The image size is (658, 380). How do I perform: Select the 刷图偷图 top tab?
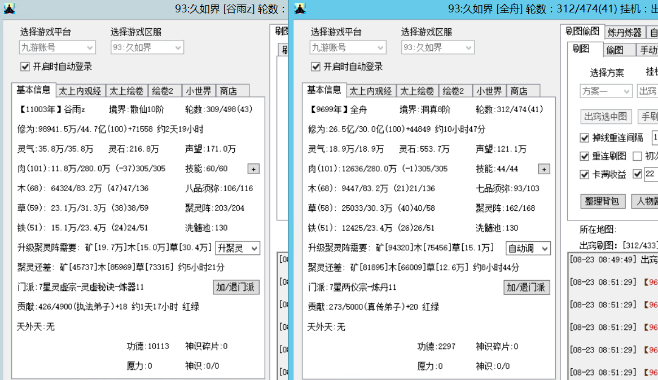point(582,31)
